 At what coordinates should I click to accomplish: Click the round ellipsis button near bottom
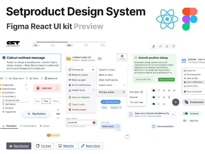(x=127, y=135)
